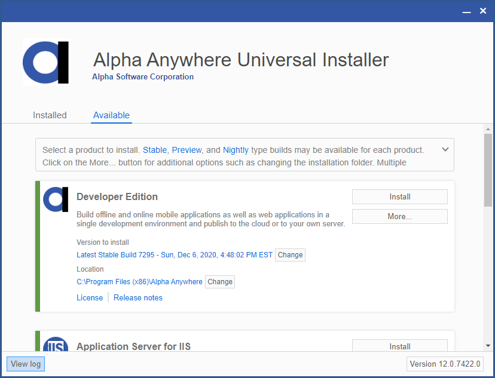Screen dimensions: 495x378
Task: Click the Alpha Software Corporation text
Action: [143, 76]
